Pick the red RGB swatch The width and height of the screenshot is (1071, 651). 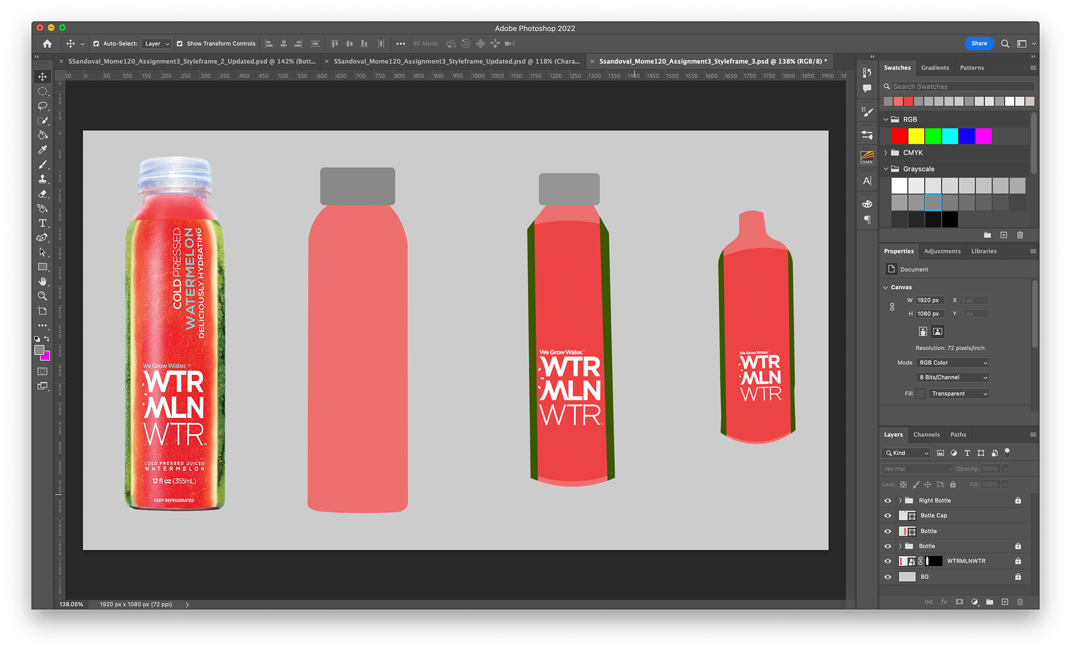coord(899,136)
